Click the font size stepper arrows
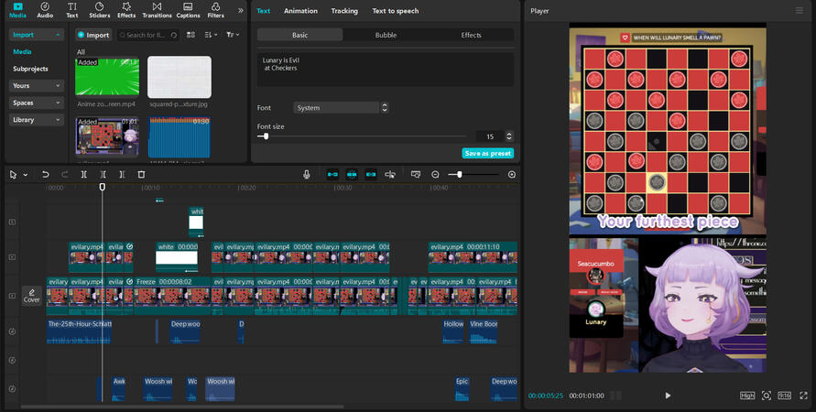 click(509, 136)
